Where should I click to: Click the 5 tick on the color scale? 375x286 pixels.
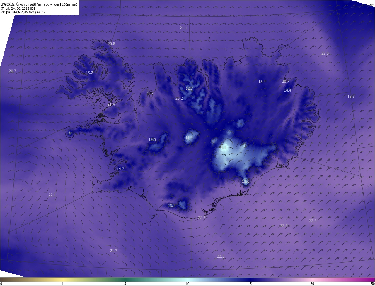click(x=125, y=284)
